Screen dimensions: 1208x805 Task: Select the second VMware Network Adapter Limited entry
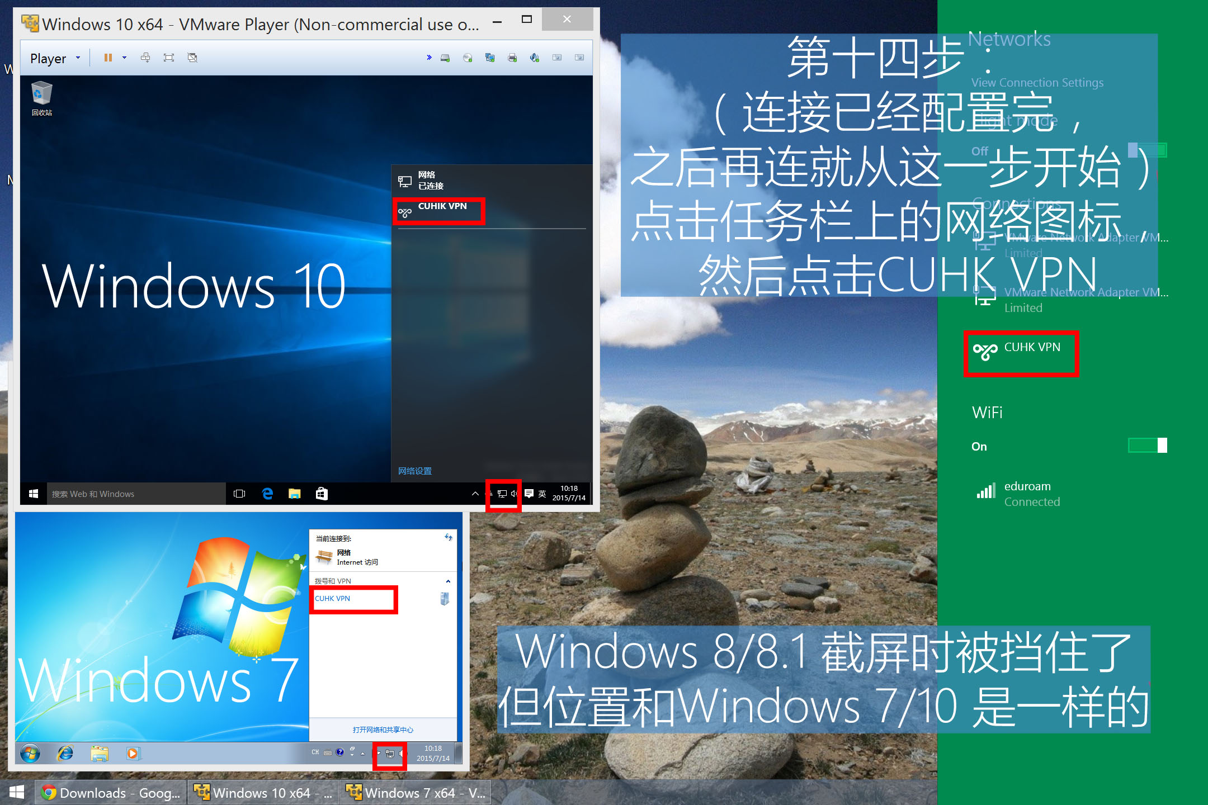pos(1071,300)
